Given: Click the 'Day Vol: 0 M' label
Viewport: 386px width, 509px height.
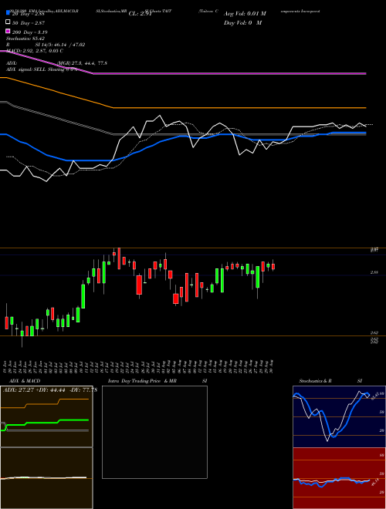Looking at the screenshot, I should (x=242, y=22).
